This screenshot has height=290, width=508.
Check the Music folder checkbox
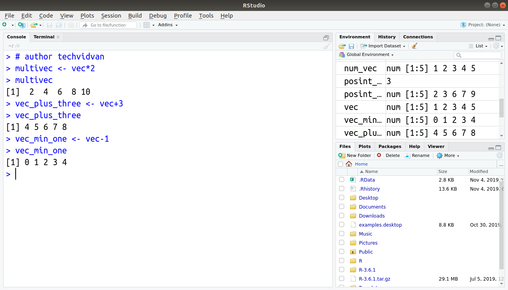tap(341, 234)
